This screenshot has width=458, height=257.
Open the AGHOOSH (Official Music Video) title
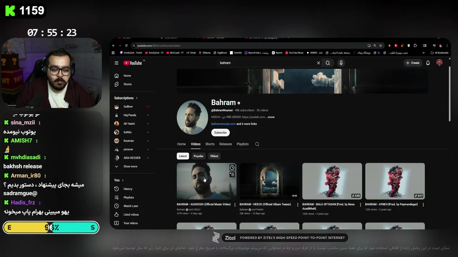click(x=204, y=205)
